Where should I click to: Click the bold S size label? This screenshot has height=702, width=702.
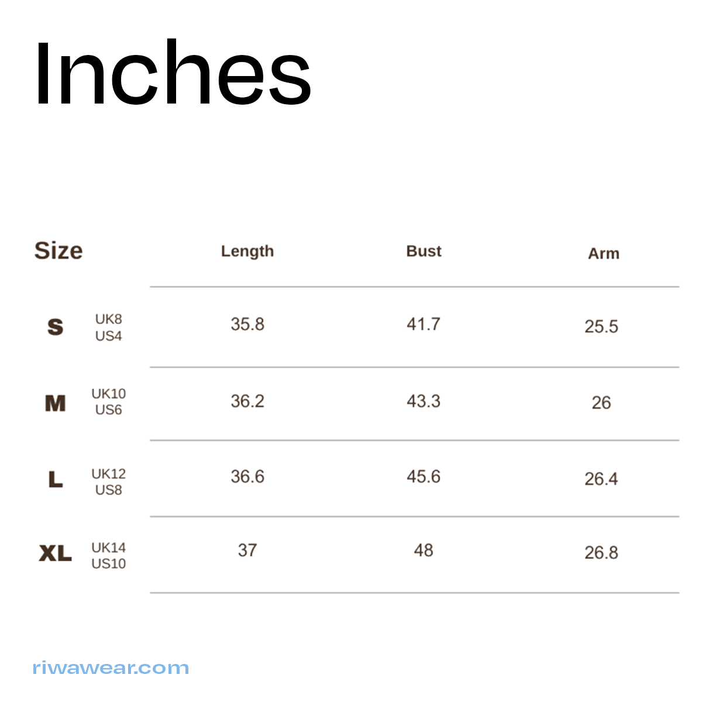click(x=56, y=326)
